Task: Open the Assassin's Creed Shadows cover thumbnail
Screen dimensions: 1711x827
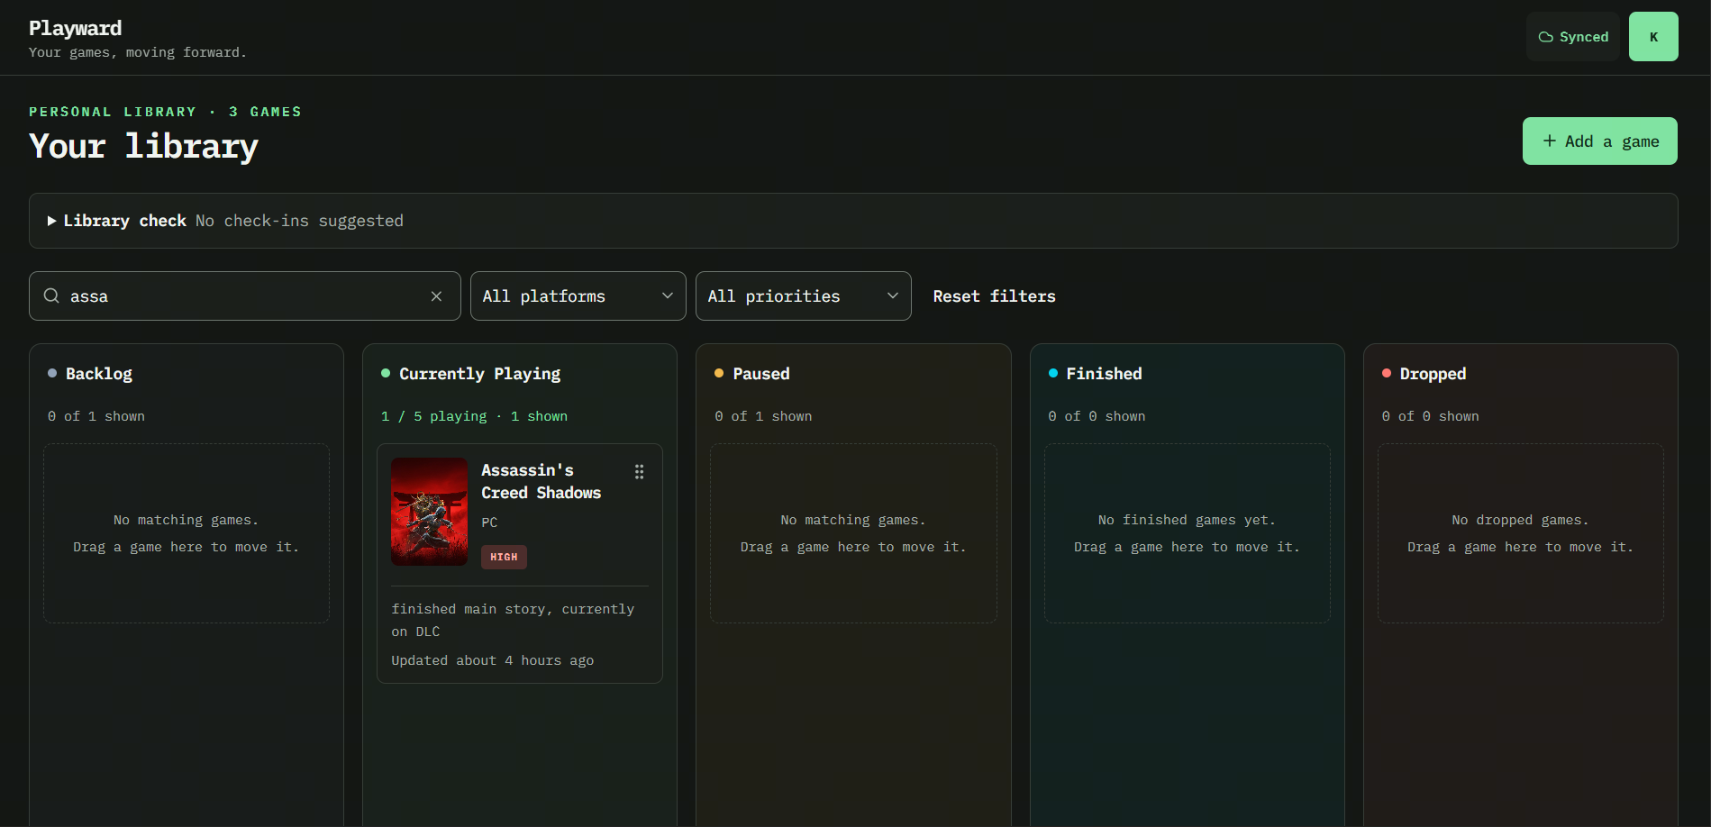Action: coord(429,512)
